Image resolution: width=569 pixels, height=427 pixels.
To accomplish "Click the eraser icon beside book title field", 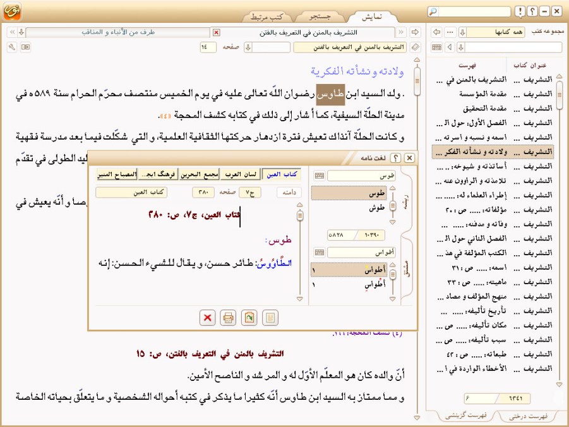I will (415, 47).
